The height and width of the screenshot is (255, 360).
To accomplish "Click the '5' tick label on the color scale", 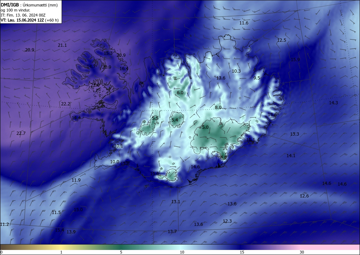I will [x=121, y=252].
